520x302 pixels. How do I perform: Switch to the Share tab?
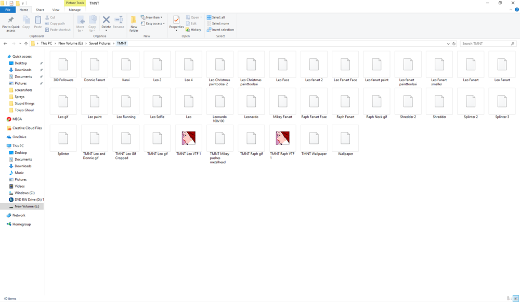pos(40,10)
